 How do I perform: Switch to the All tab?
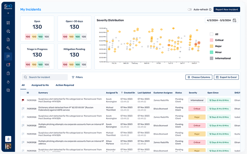[x=23, y=85]
